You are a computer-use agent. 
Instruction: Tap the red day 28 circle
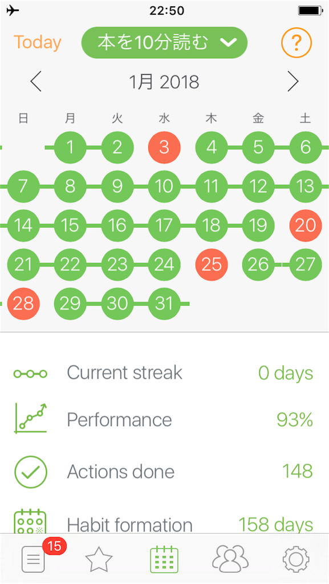pos(23,303)
